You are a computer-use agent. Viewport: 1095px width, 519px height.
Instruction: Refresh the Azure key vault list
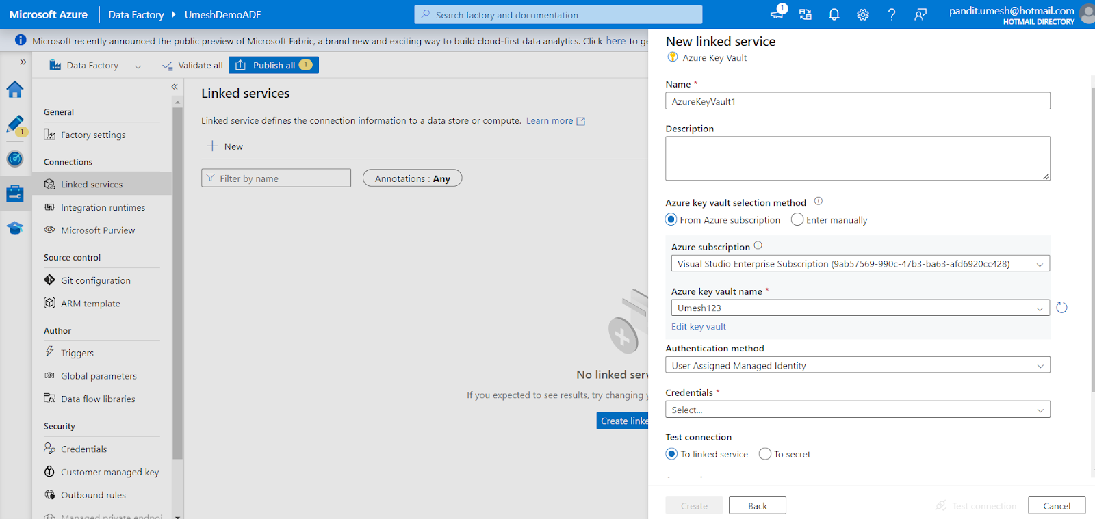coord(1061,308)
